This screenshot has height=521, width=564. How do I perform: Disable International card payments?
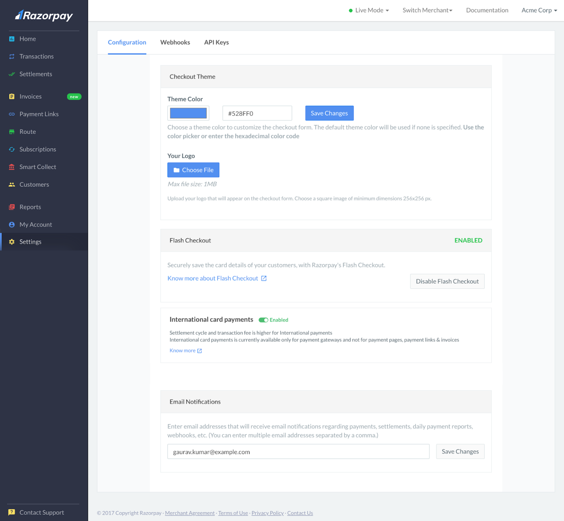(264, 320)
